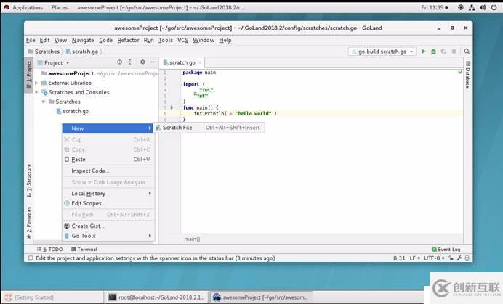This screenshot has height=304, width=503.
Task: Open the VCS menu
Action: click(x=183, y=40)
